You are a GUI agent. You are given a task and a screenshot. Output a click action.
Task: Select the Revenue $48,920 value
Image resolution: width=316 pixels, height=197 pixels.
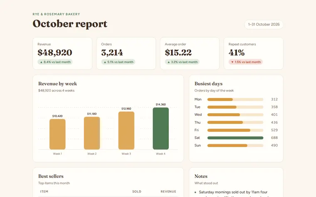[x=55, y=53]
